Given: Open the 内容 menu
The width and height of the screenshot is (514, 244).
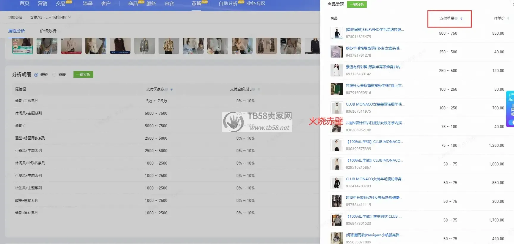Looking at the screenshot, I should pos(169,4).
